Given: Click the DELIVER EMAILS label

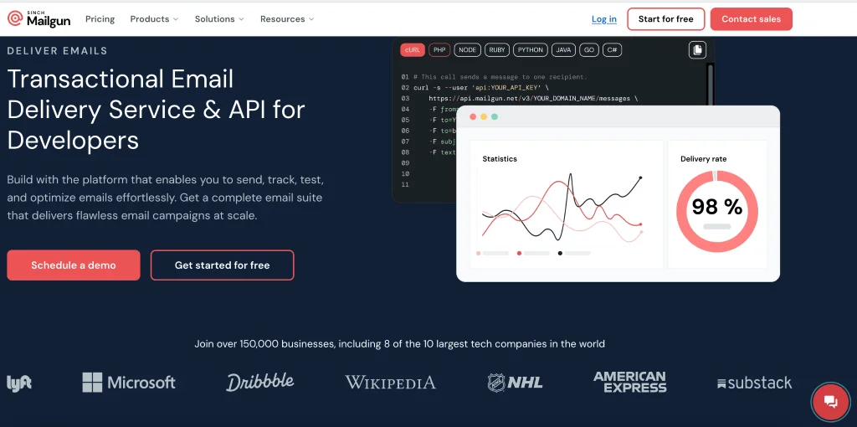Looking at the screenshot, I should click(58, 51).
